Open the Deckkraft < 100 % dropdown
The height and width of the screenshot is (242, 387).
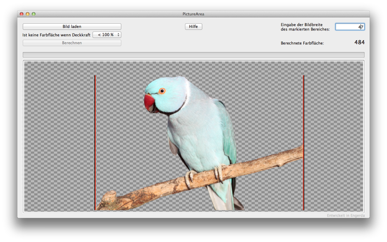[107, 35]
